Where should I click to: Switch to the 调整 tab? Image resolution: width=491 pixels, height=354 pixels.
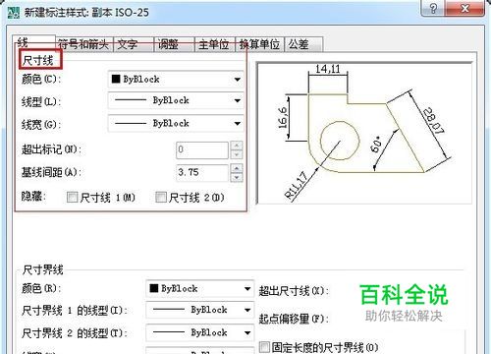point(174,44)
